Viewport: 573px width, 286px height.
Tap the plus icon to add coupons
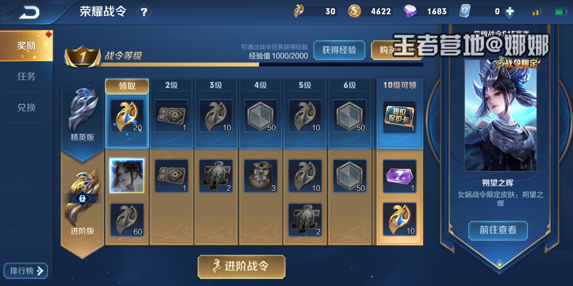pos(510,11)
